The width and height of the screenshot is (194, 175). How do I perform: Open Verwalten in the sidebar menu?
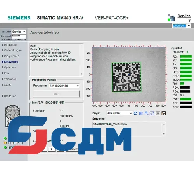click(x=9, y=79)
